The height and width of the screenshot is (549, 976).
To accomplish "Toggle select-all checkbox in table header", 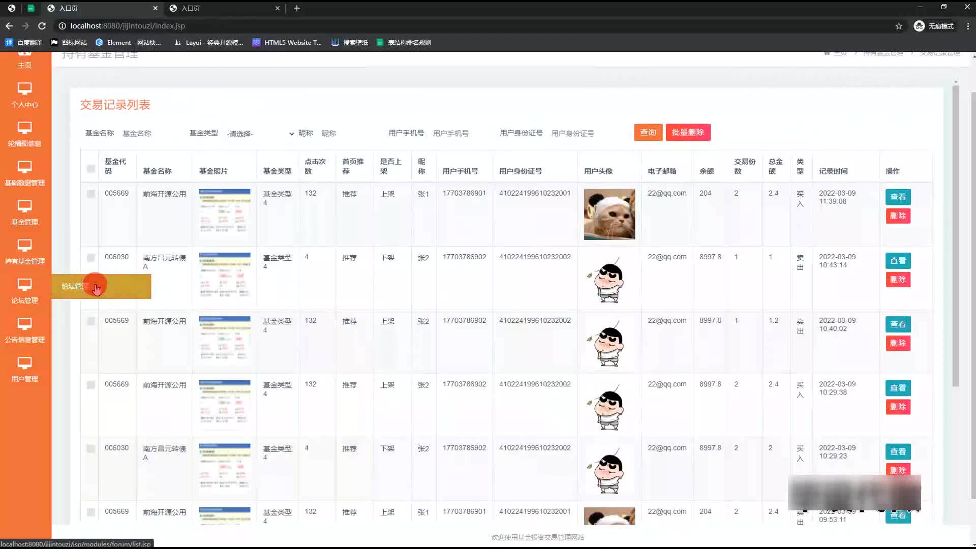I will point(90,169).
